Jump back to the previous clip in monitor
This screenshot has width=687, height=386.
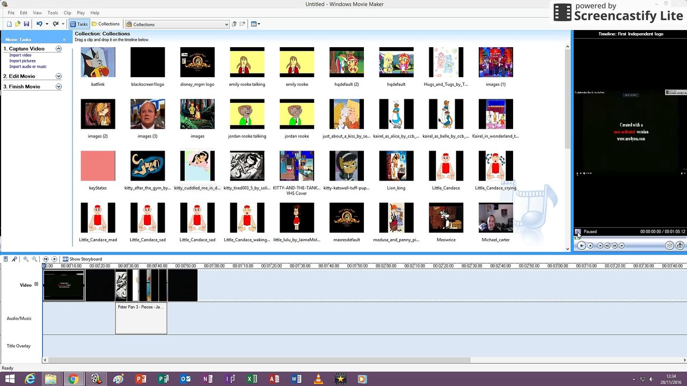click(x=601, y=246)
